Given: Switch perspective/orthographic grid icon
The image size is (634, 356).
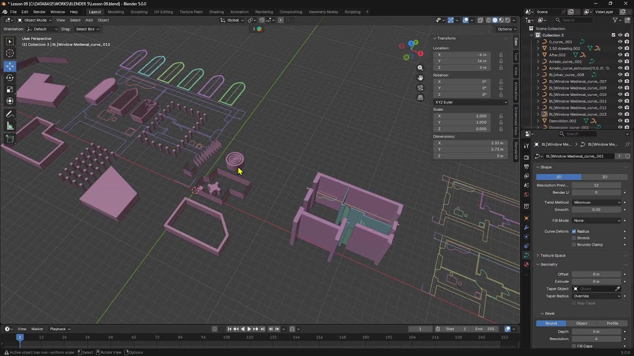Looking at the screenshot, I should pyautogui.click(x=421, y=97).
